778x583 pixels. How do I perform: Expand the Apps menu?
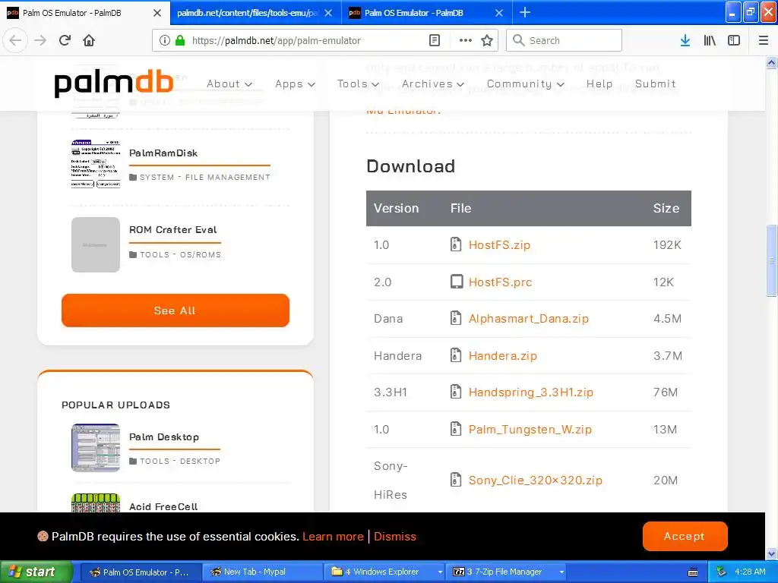[x=295, y=84]
